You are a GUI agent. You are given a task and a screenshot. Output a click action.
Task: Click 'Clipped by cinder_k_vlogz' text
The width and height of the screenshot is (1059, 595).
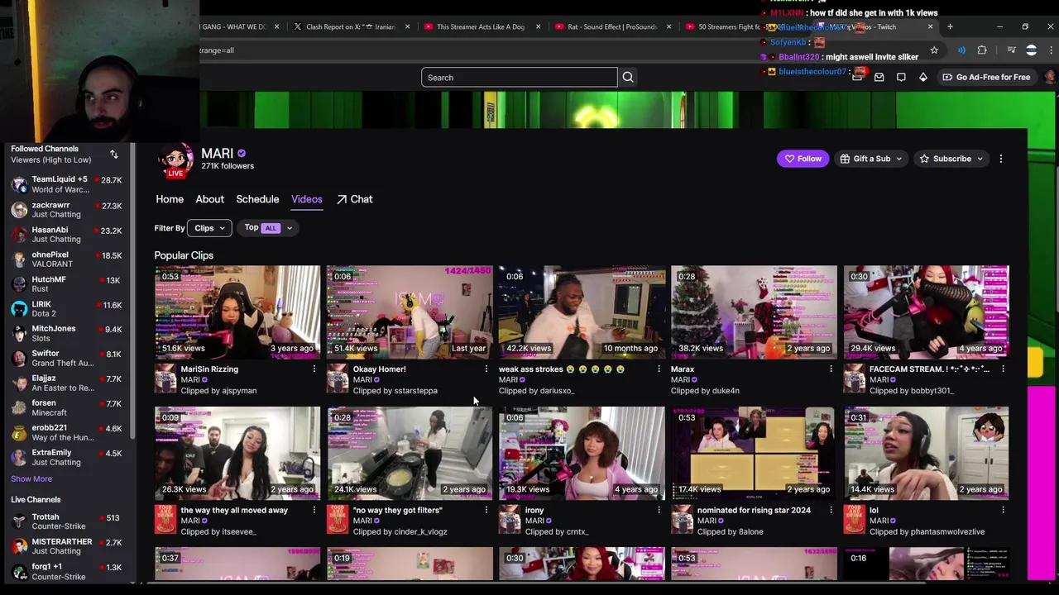click(400, 532)
